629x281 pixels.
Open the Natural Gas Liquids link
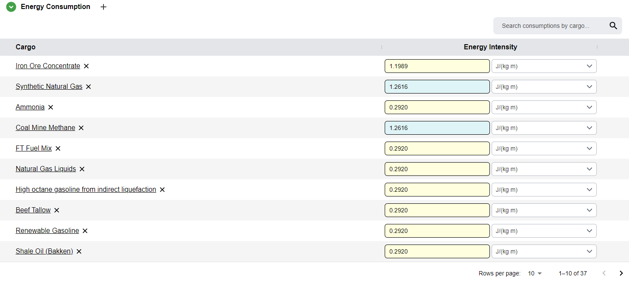(x=46, y=169)
